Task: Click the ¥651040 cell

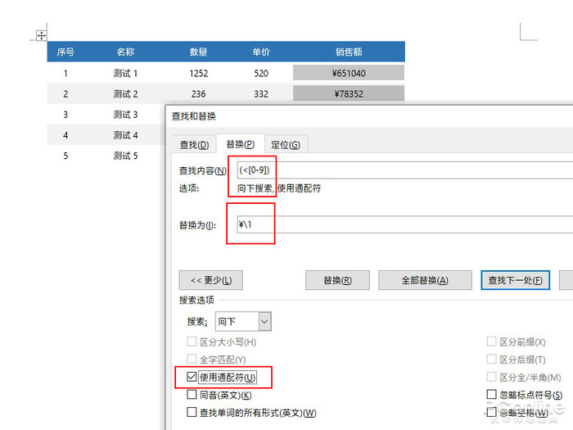Action: click(349, 73)
